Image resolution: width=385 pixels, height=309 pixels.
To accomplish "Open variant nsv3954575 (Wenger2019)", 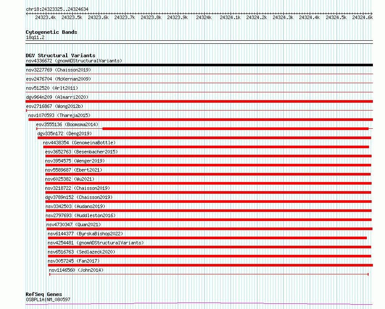I will tap(75, 161).
